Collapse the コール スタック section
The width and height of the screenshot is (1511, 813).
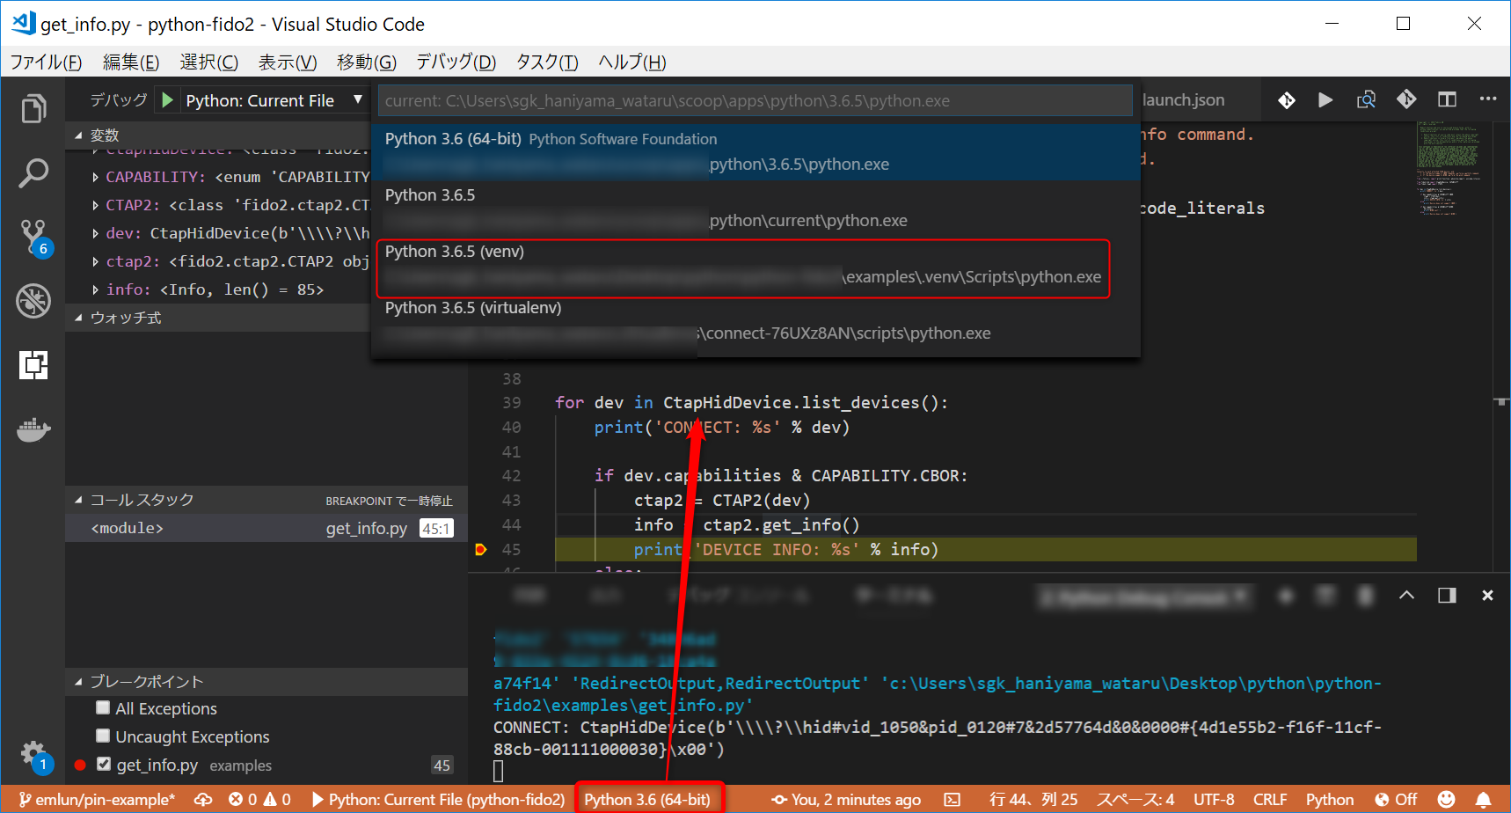[78, 499]
